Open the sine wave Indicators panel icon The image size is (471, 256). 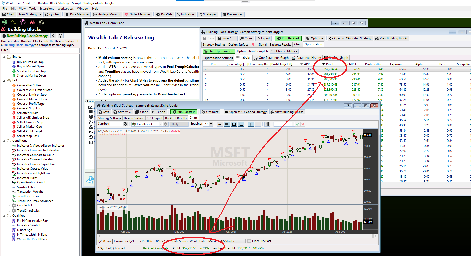point(14,22)
